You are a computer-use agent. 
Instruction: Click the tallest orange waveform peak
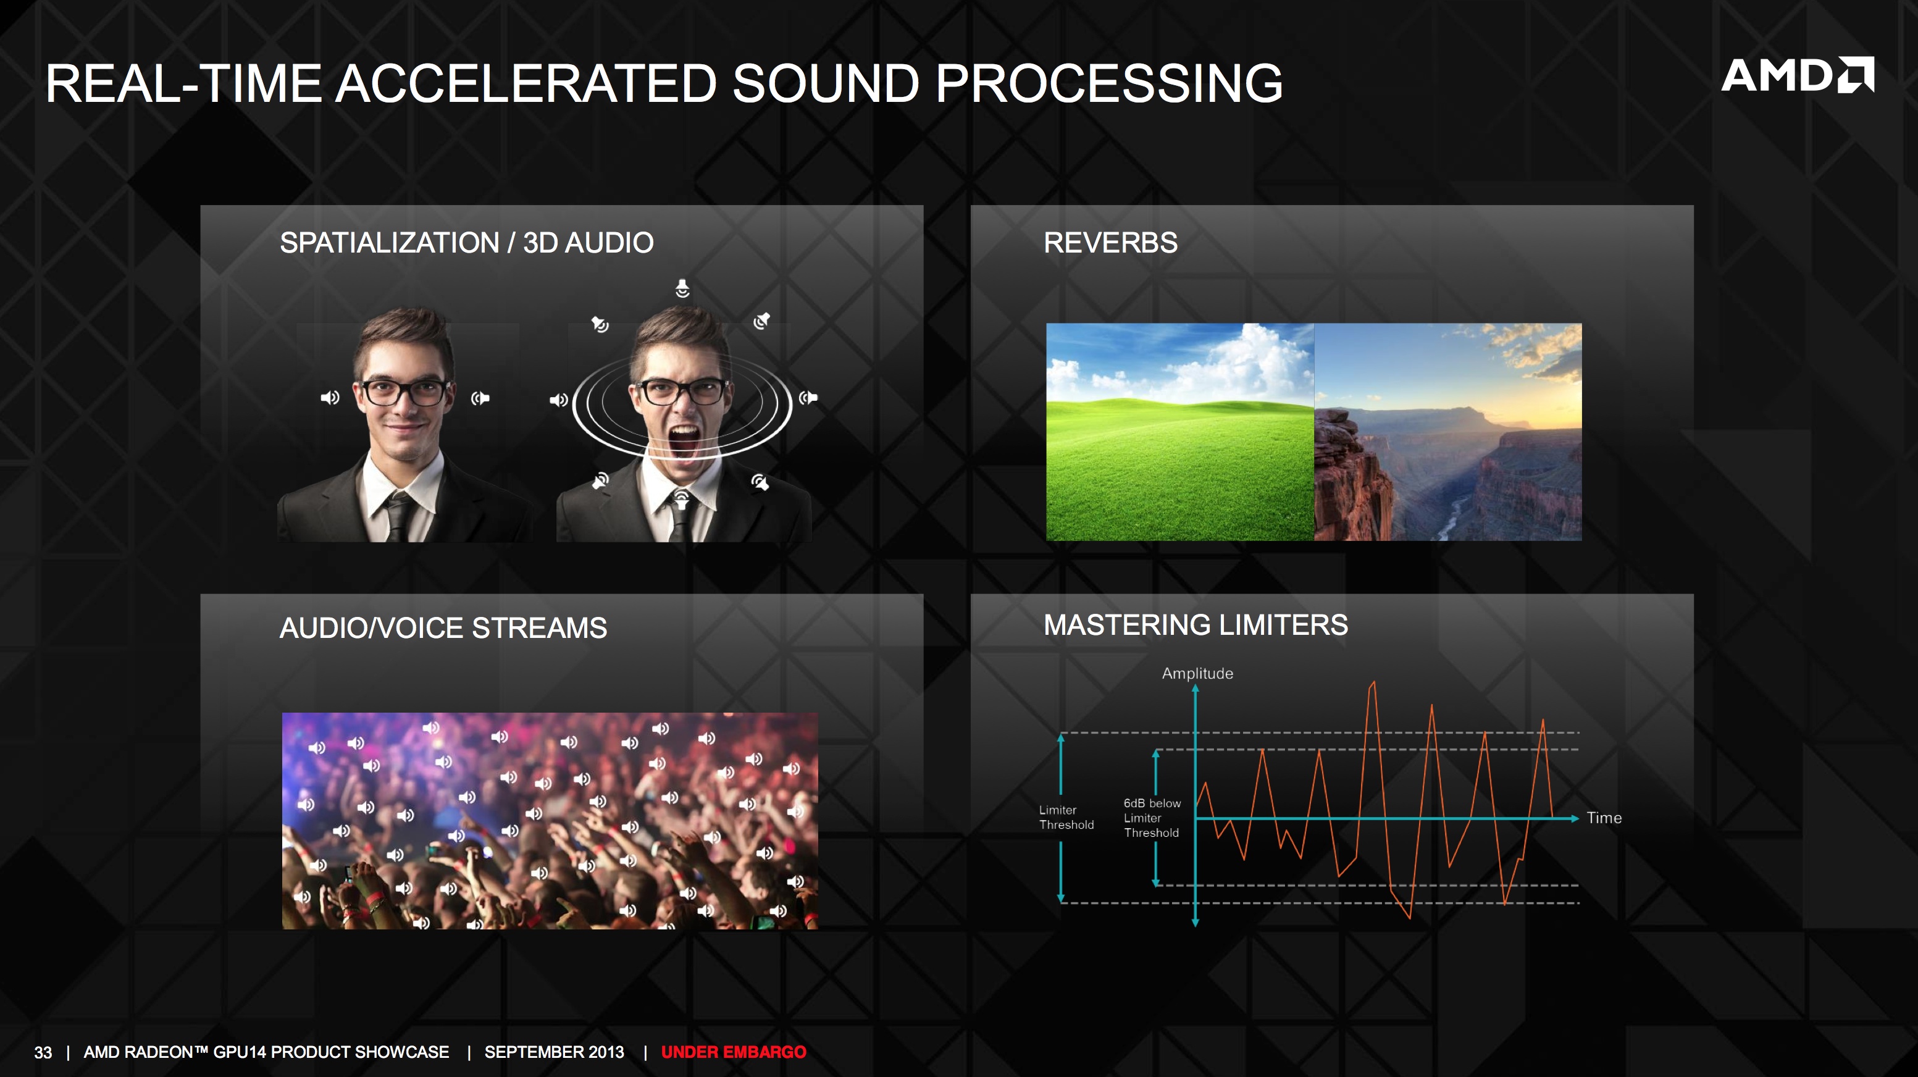[x=1373, y=685]
